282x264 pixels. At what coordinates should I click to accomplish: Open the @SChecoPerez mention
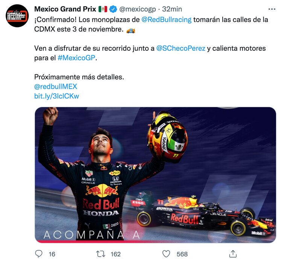coord(181,48)
